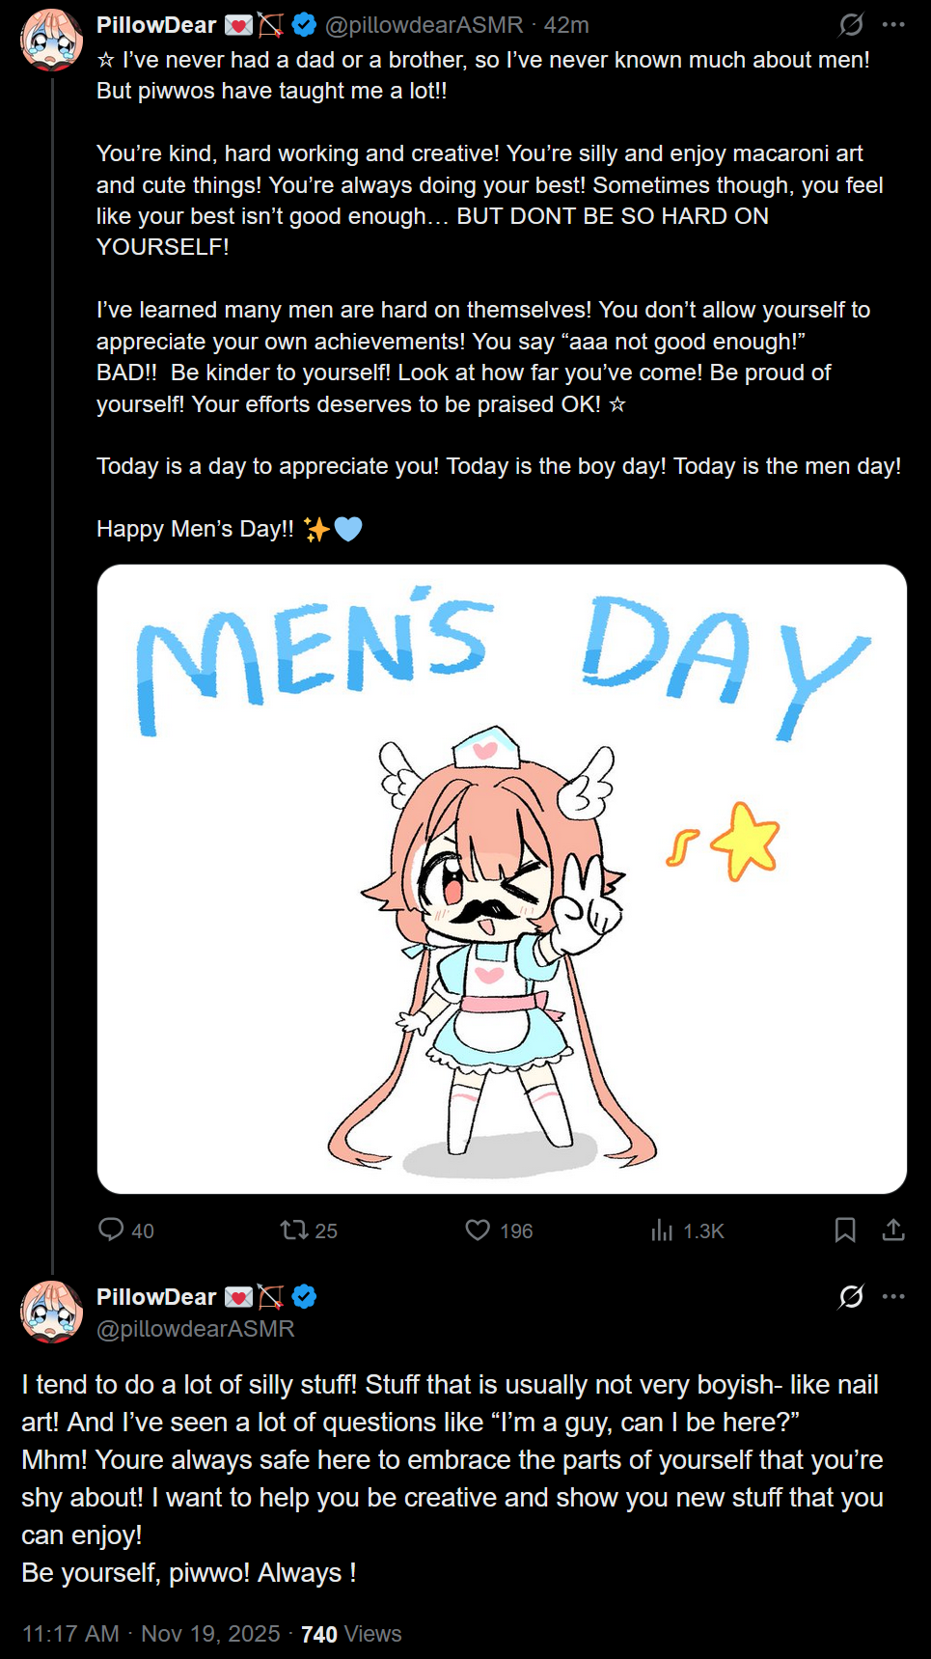Click the @pillowdearASMR handle in first post
Image resolution: width=931 pixels, height=1659 pixels.
(424, 24)
